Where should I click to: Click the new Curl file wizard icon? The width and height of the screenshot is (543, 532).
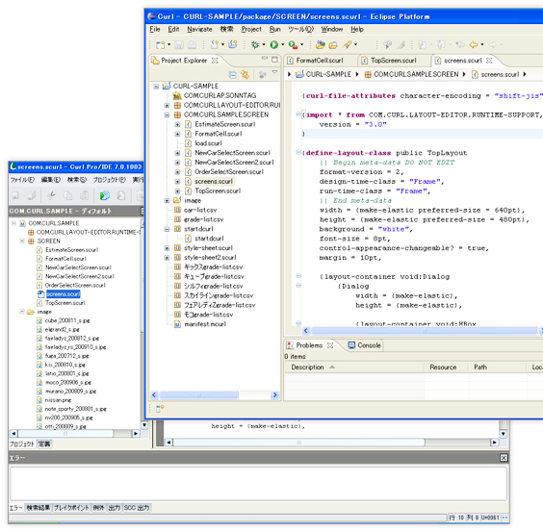(215, 44)
